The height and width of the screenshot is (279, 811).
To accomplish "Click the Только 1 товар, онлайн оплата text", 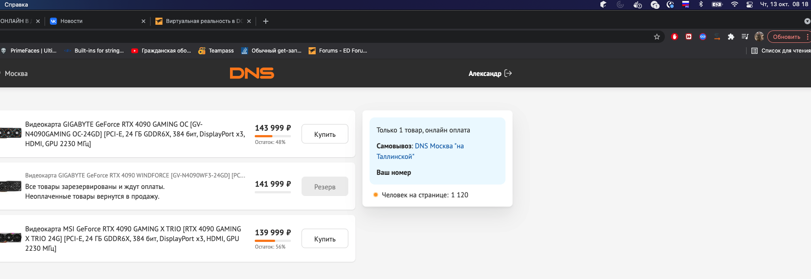I will click(x=423, y=130).
